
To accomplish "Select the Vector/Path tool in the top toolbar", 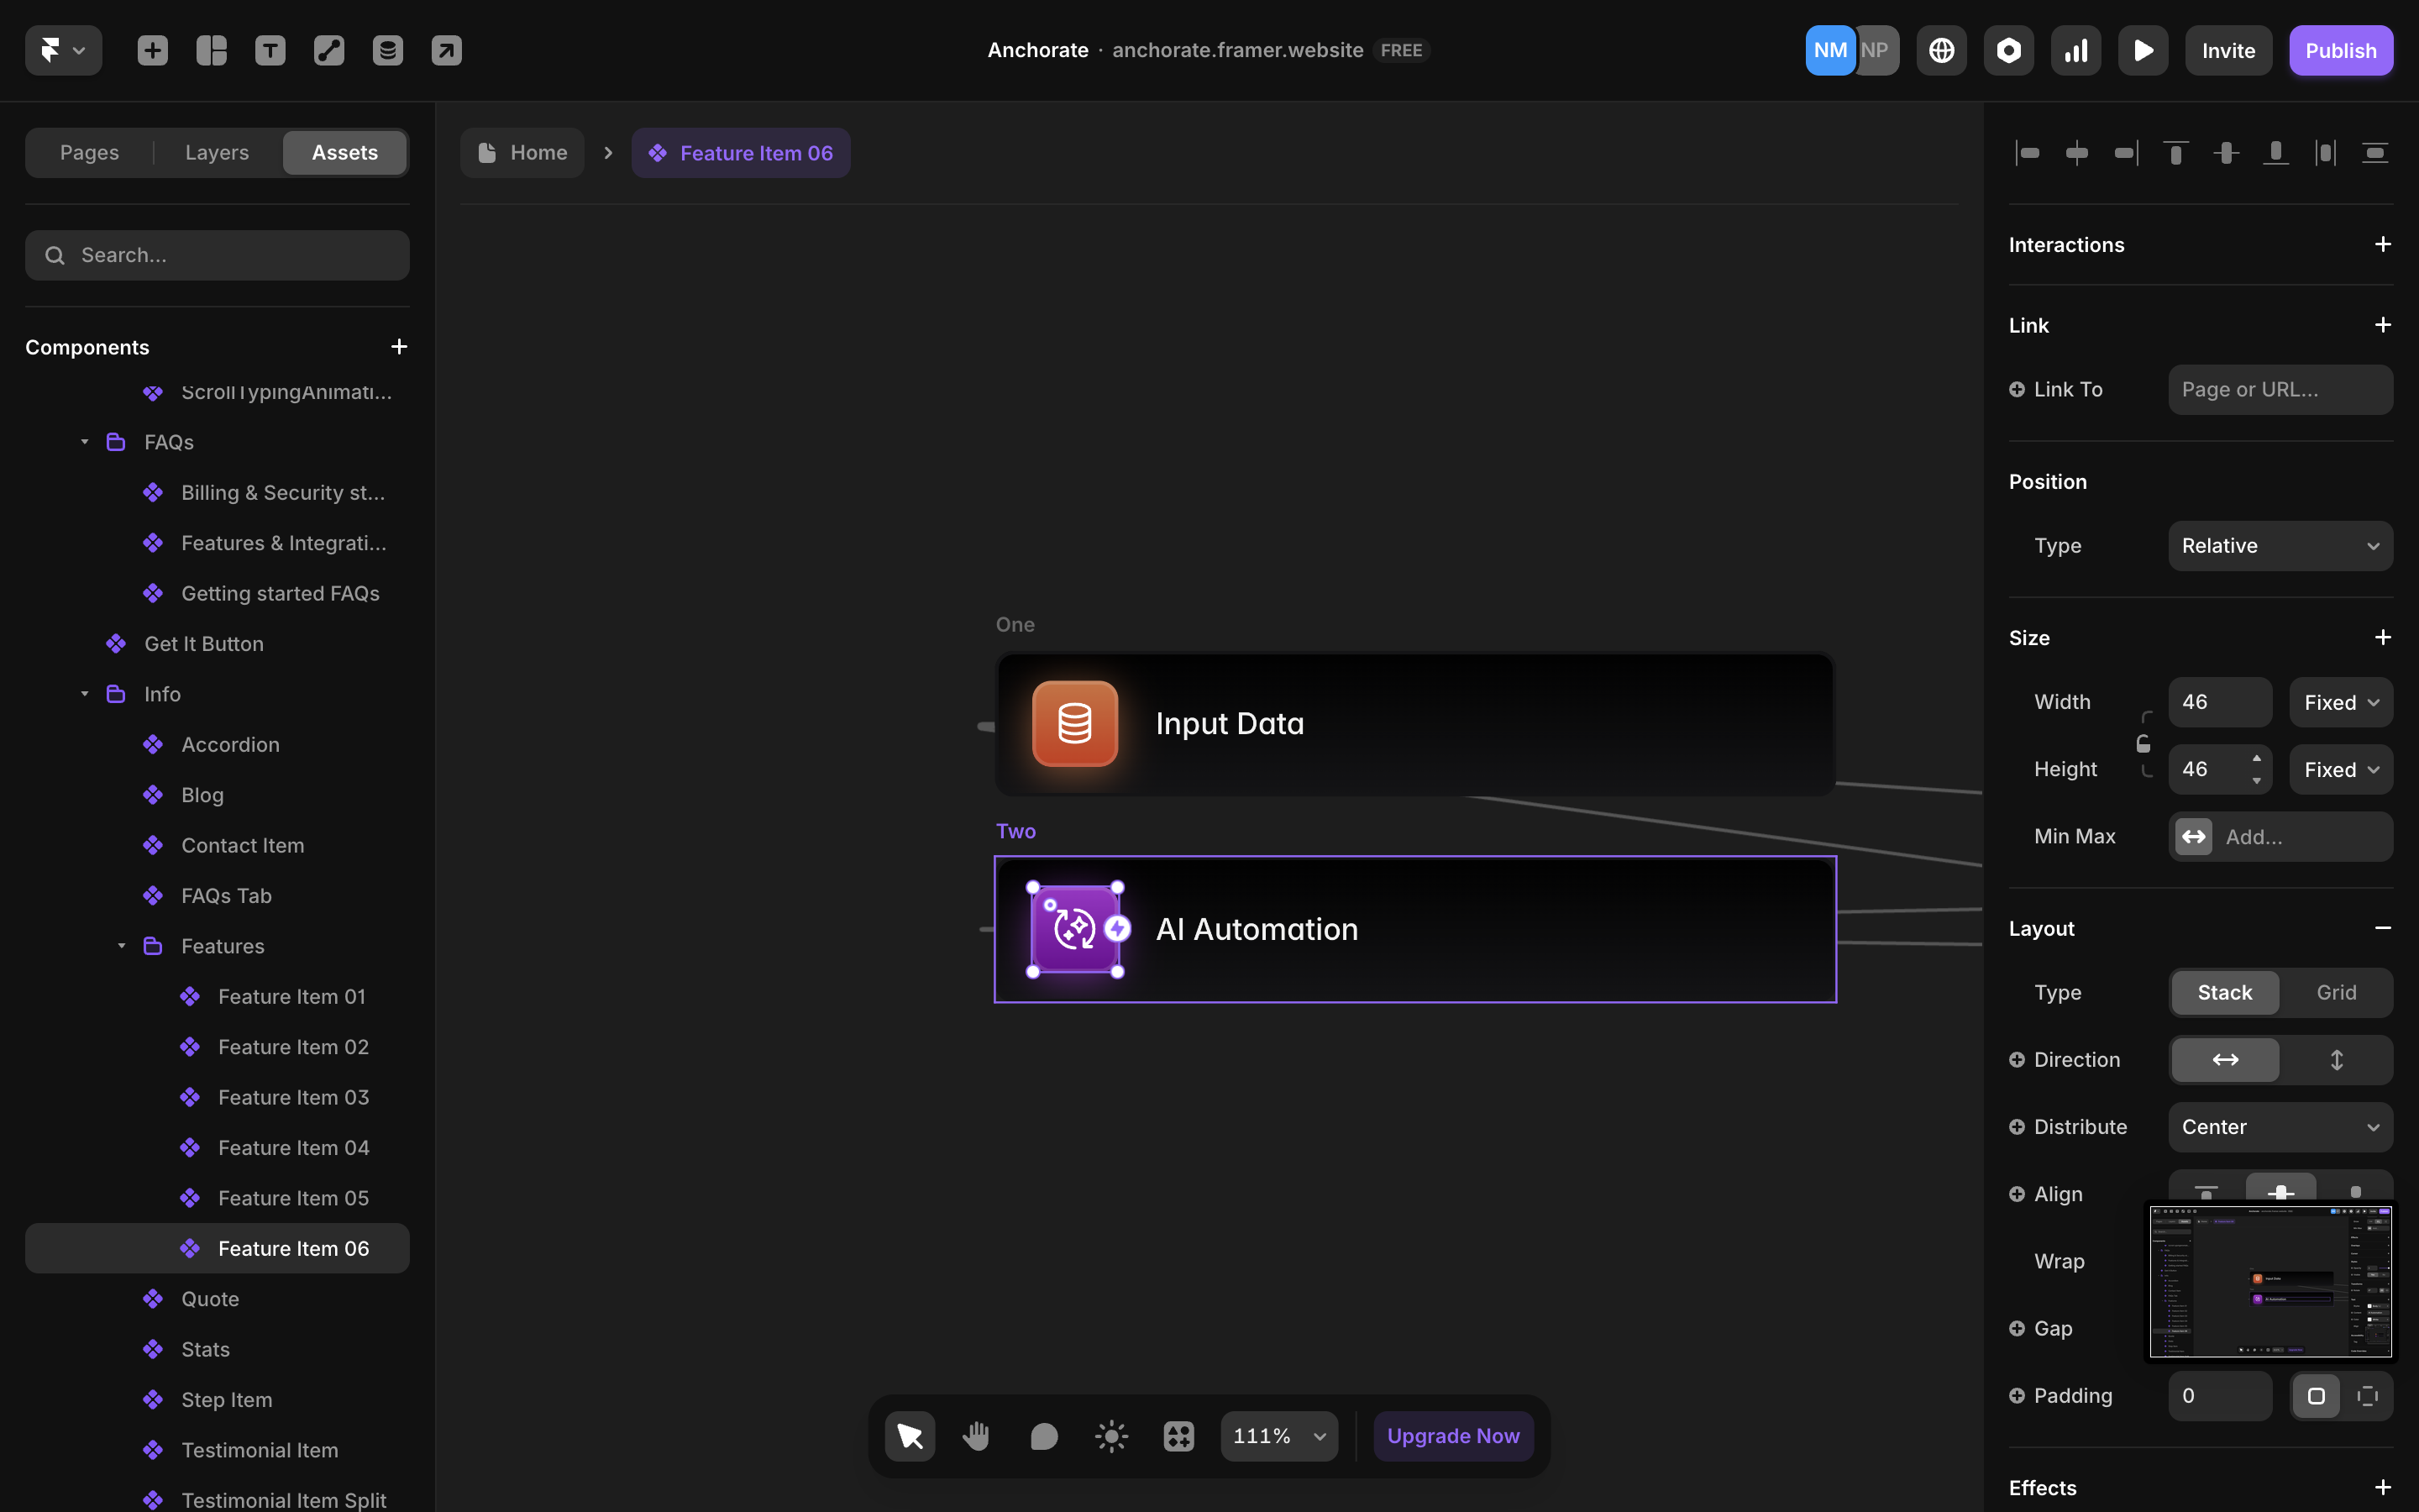I will (x=329, y=50).
